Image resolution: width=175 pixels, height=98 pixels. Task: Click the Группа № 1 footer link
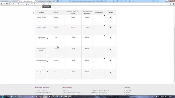[66, 90]
